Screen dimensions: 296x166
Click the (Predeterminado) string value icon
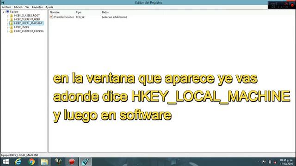(x=51, y=17)
